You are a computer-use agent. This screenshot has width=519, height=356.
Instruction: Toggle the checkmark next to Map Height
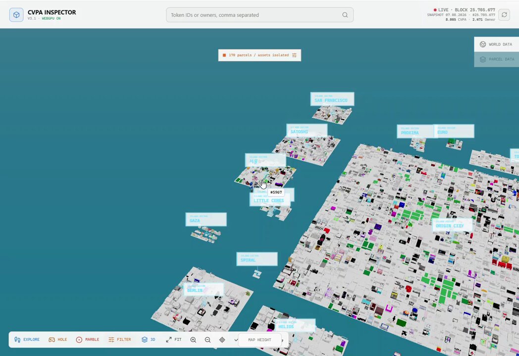click(236, 340)
